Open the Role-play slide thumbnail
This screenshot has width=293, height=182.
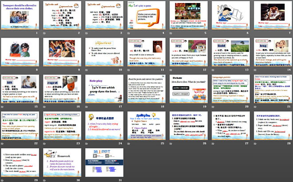click(103, 88)
